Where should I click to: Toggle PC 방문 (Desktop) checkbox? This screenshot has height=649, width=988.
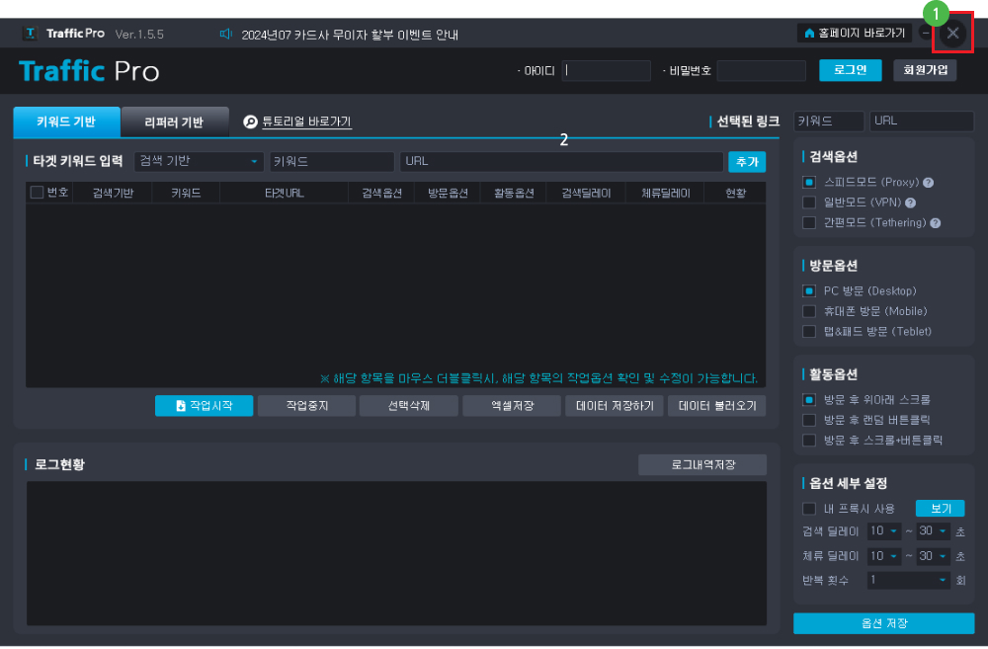[x=809, y=291]
